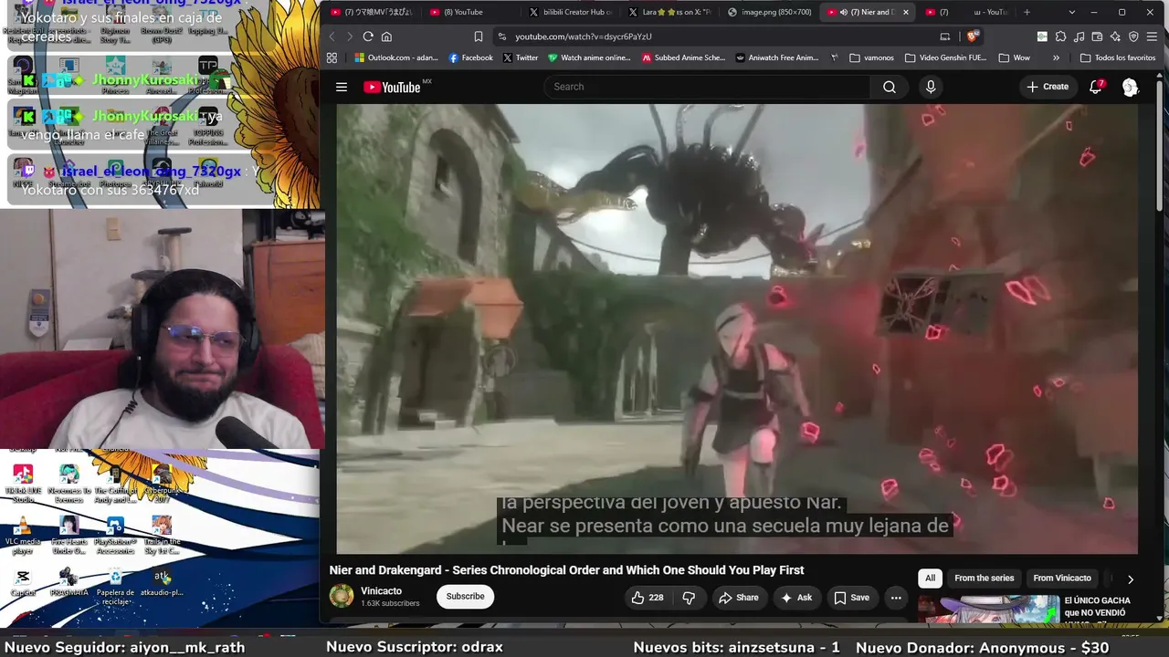Open the browser apps grid icon
Image resolution: width=1169 pixels, height=657 pixels.
(x=332, y=57)
